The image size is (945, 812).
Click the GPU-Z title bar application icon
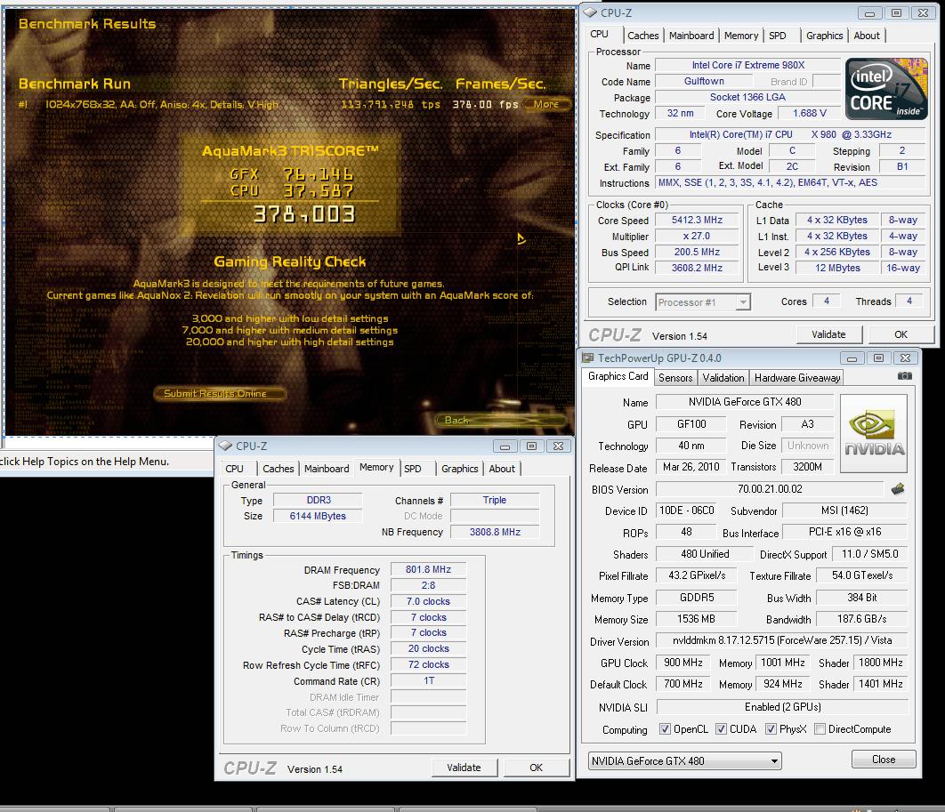click(587, 358)
